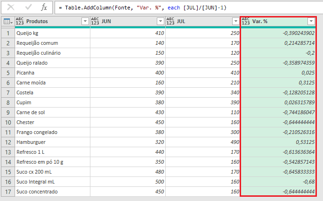Cancel formula edit with the X icon
323x201 pixels.
pos(11,8)
